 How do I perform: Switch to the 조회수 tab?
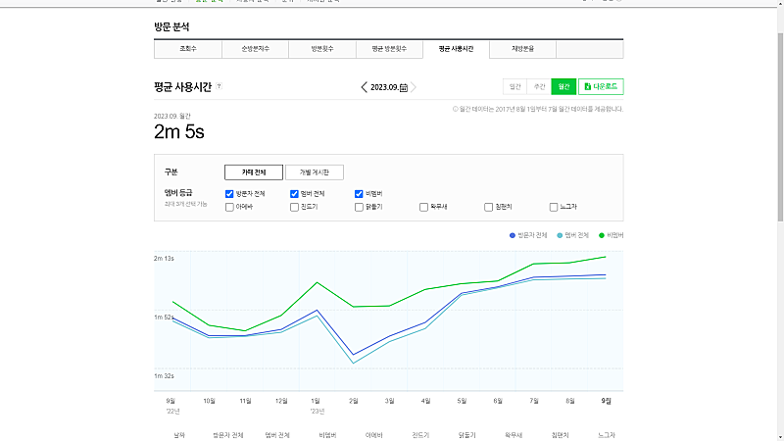[x=188, y=48]
